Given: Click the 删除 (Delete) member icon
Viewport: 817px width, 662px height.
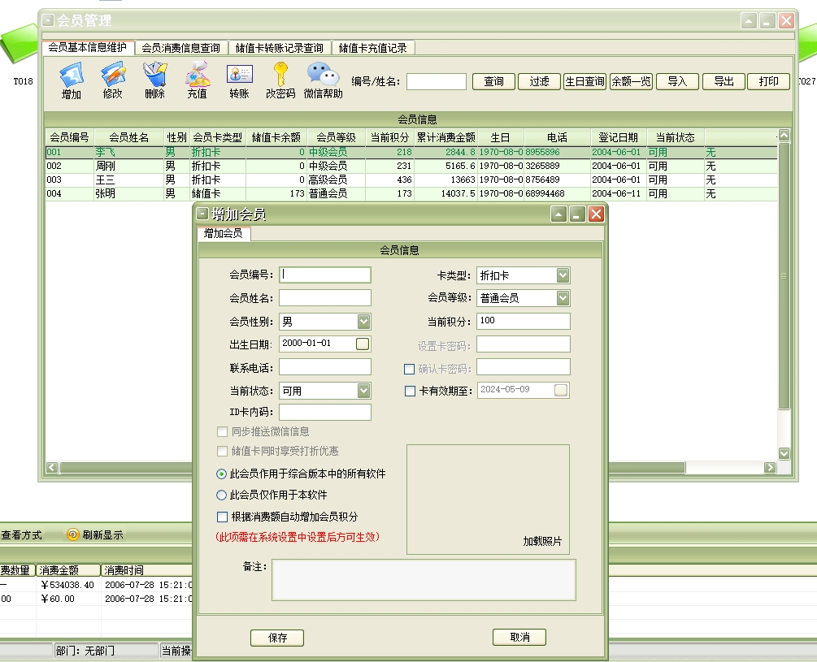Looking at the screenshot, I should tap(154, 76).
